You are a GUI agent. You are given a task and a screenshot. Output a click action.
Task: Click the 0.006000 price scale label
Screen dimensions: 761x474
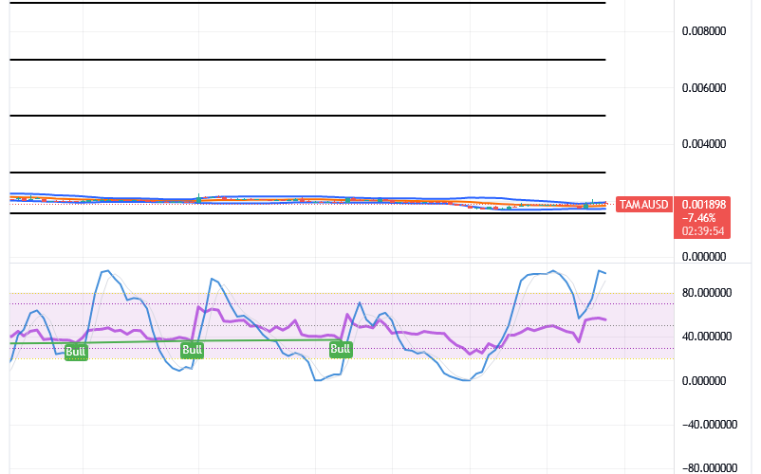[704, 88]
